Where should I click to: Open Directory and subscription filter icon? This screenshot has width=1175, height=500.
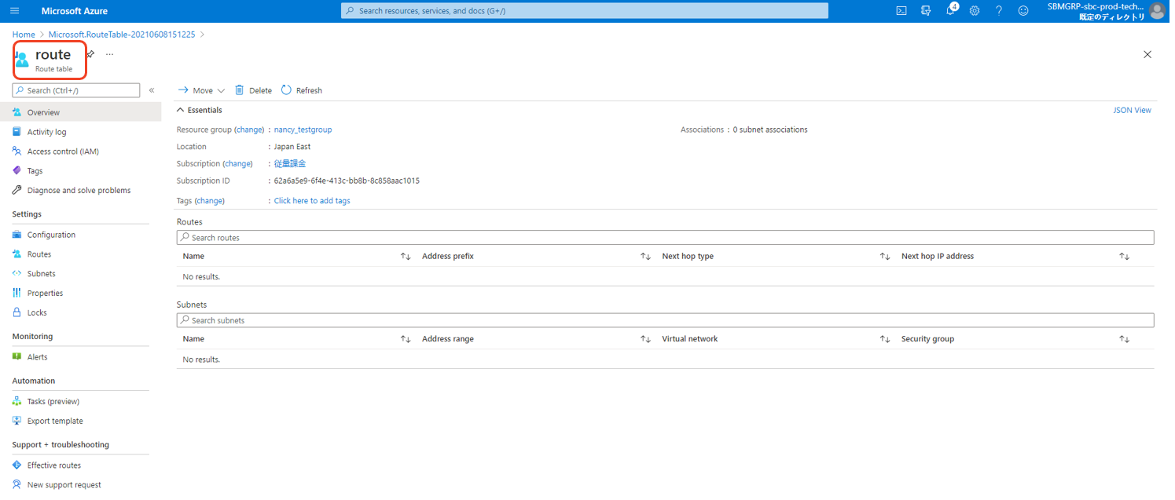click(x=926, y=11)
